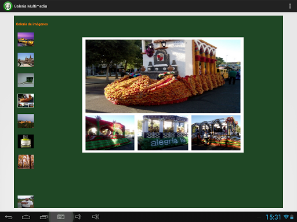Select the flower float collage thumbnail
Viewport: 297px width, 222px height.
click(x=26, y=101)
